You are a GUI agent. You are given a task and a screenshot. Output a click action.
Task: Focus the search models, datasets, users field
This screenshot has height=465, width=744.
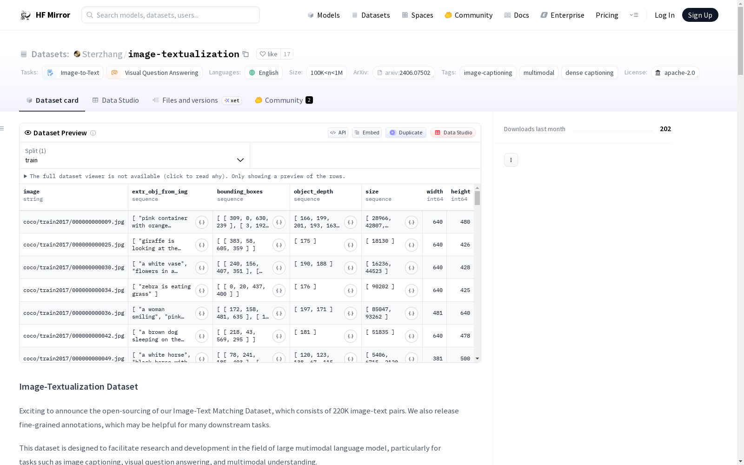tap(171, 15)
